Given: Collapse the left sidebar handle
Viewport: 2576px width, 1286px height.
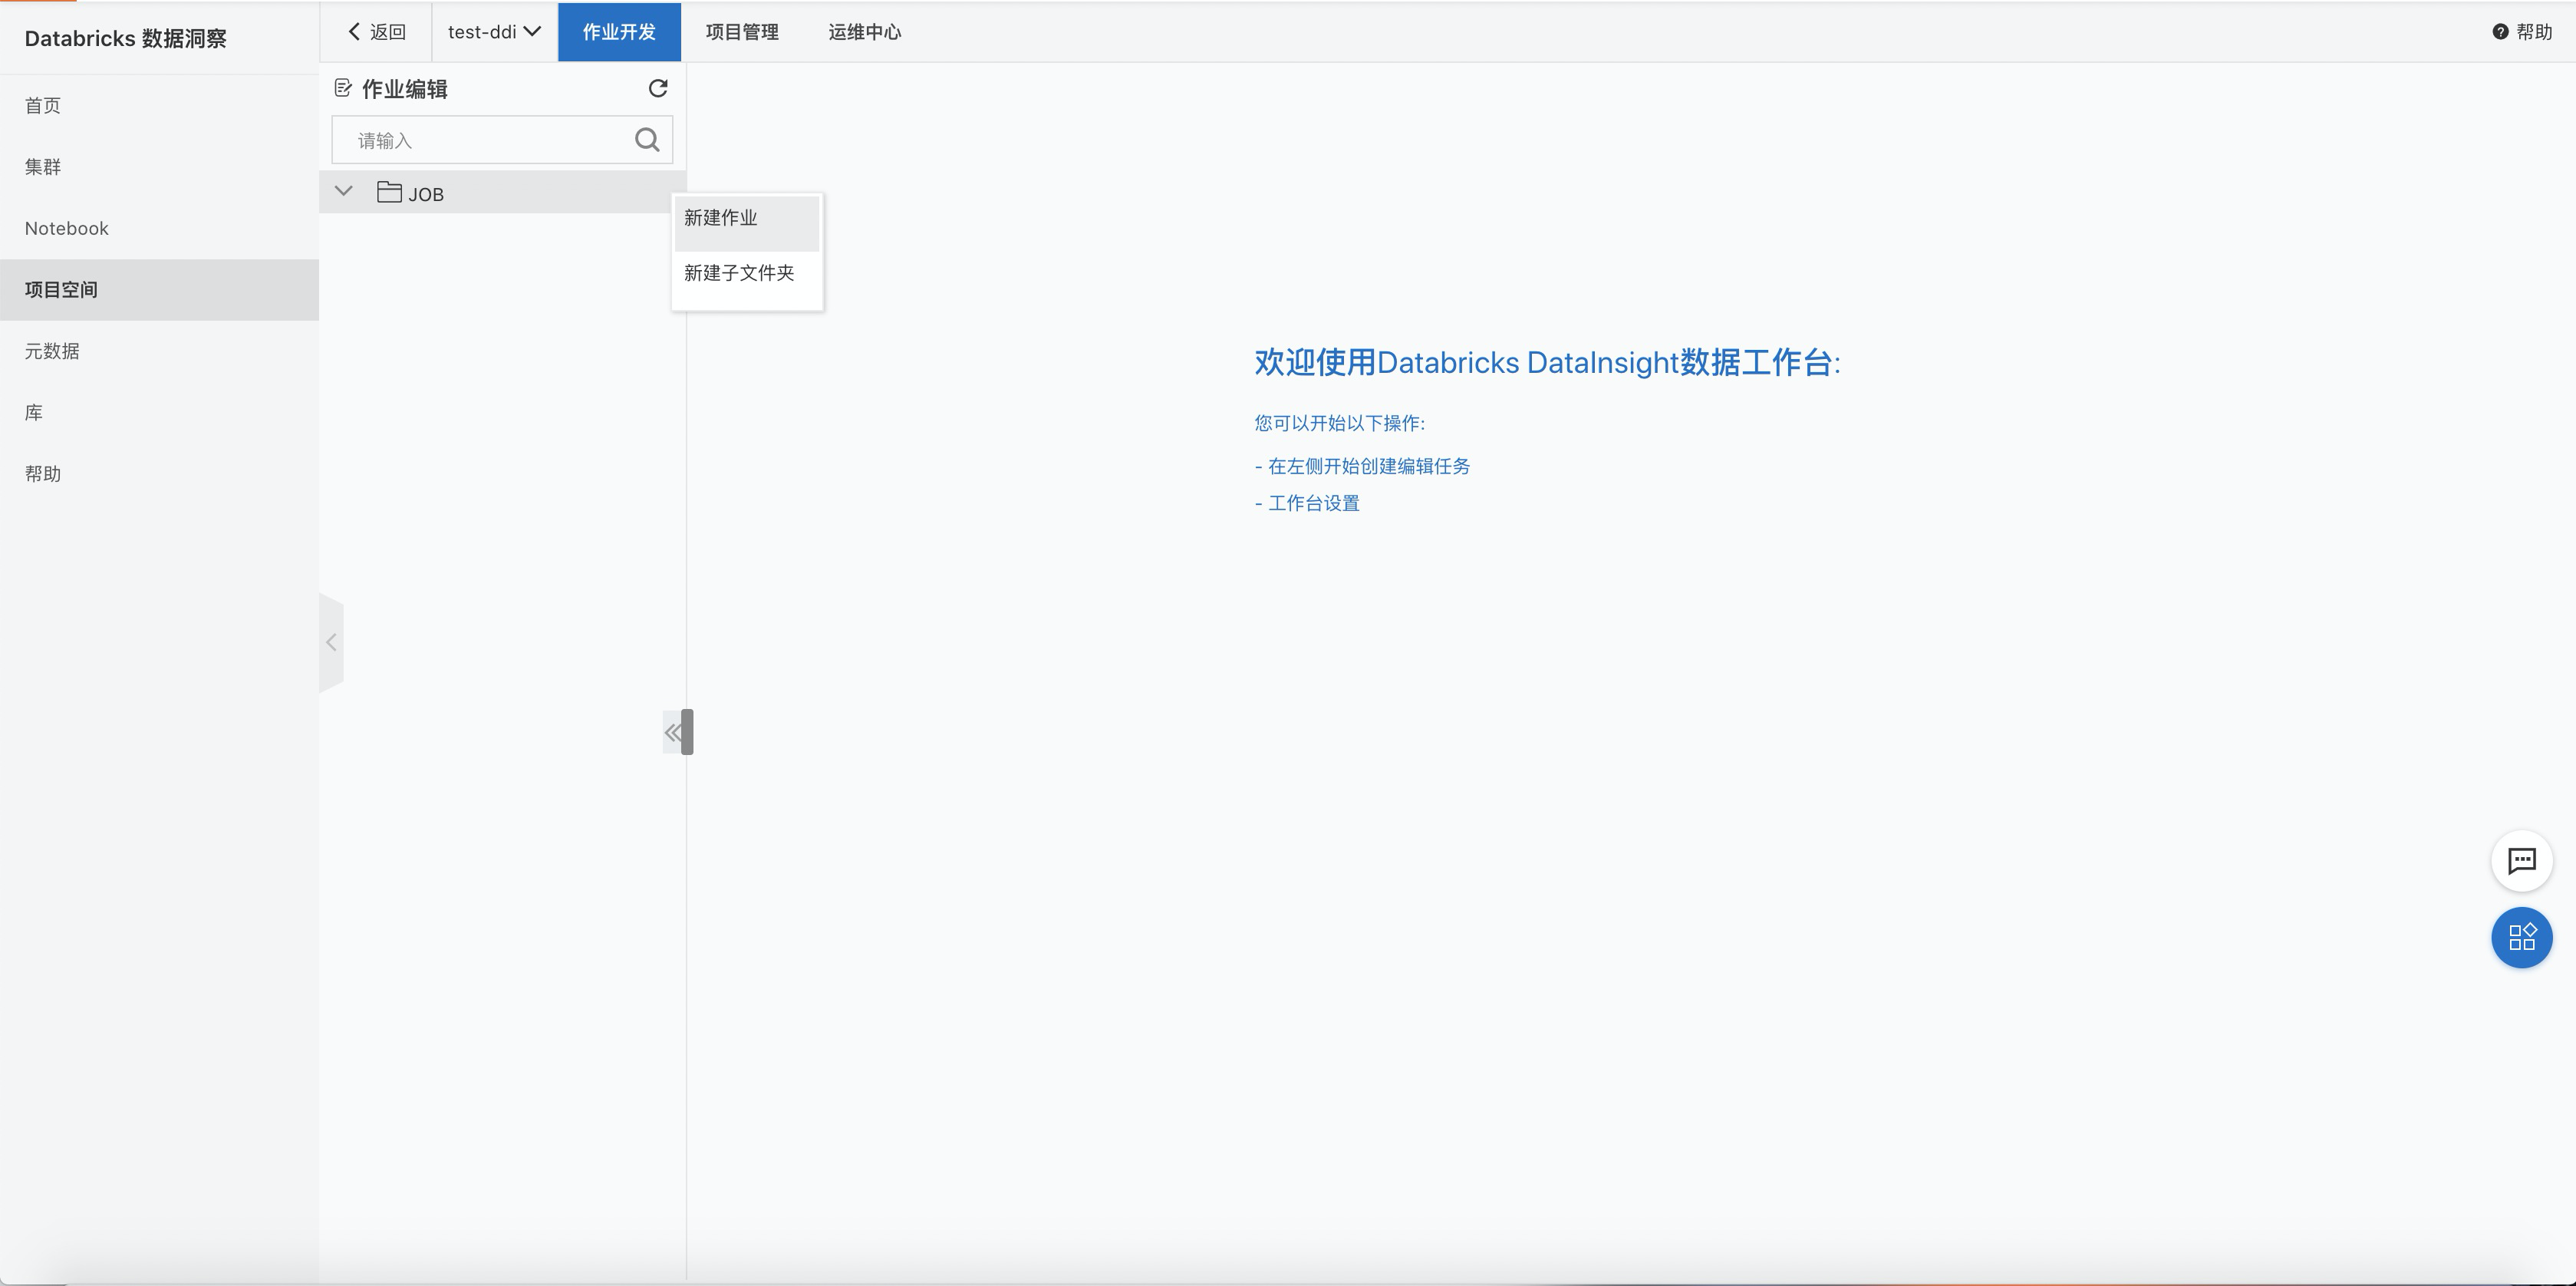Looking at the screenshot, I should point(331,642).
